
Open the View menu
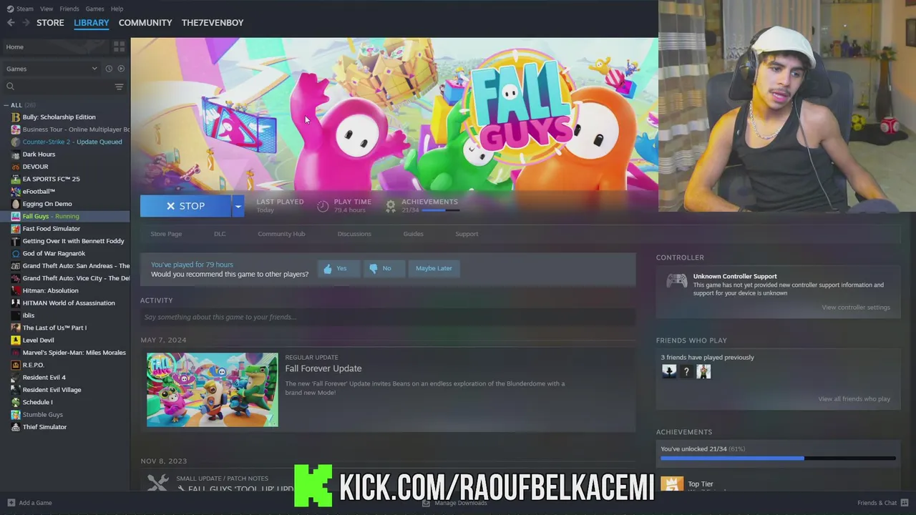click(47, 9)
